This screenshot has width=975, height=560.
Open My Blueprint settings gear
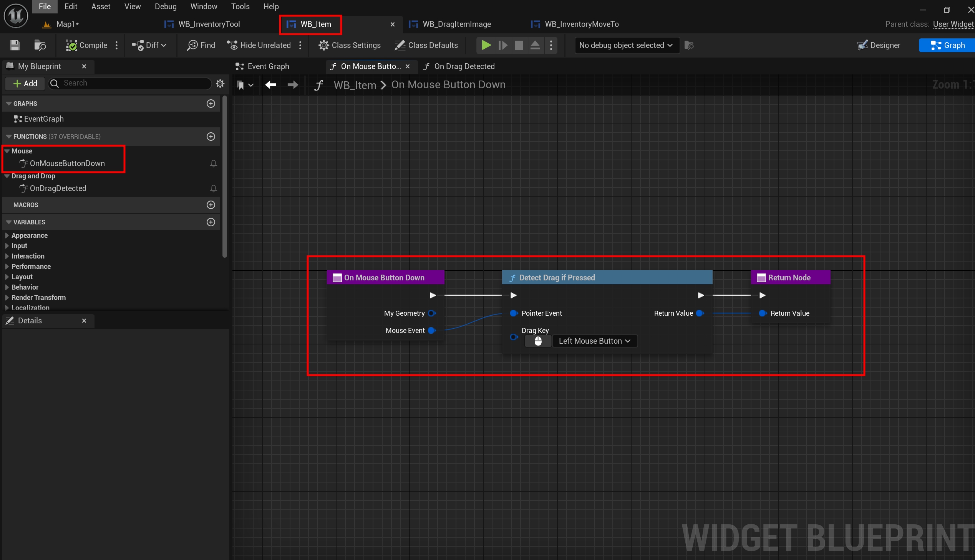click(220, 84)
